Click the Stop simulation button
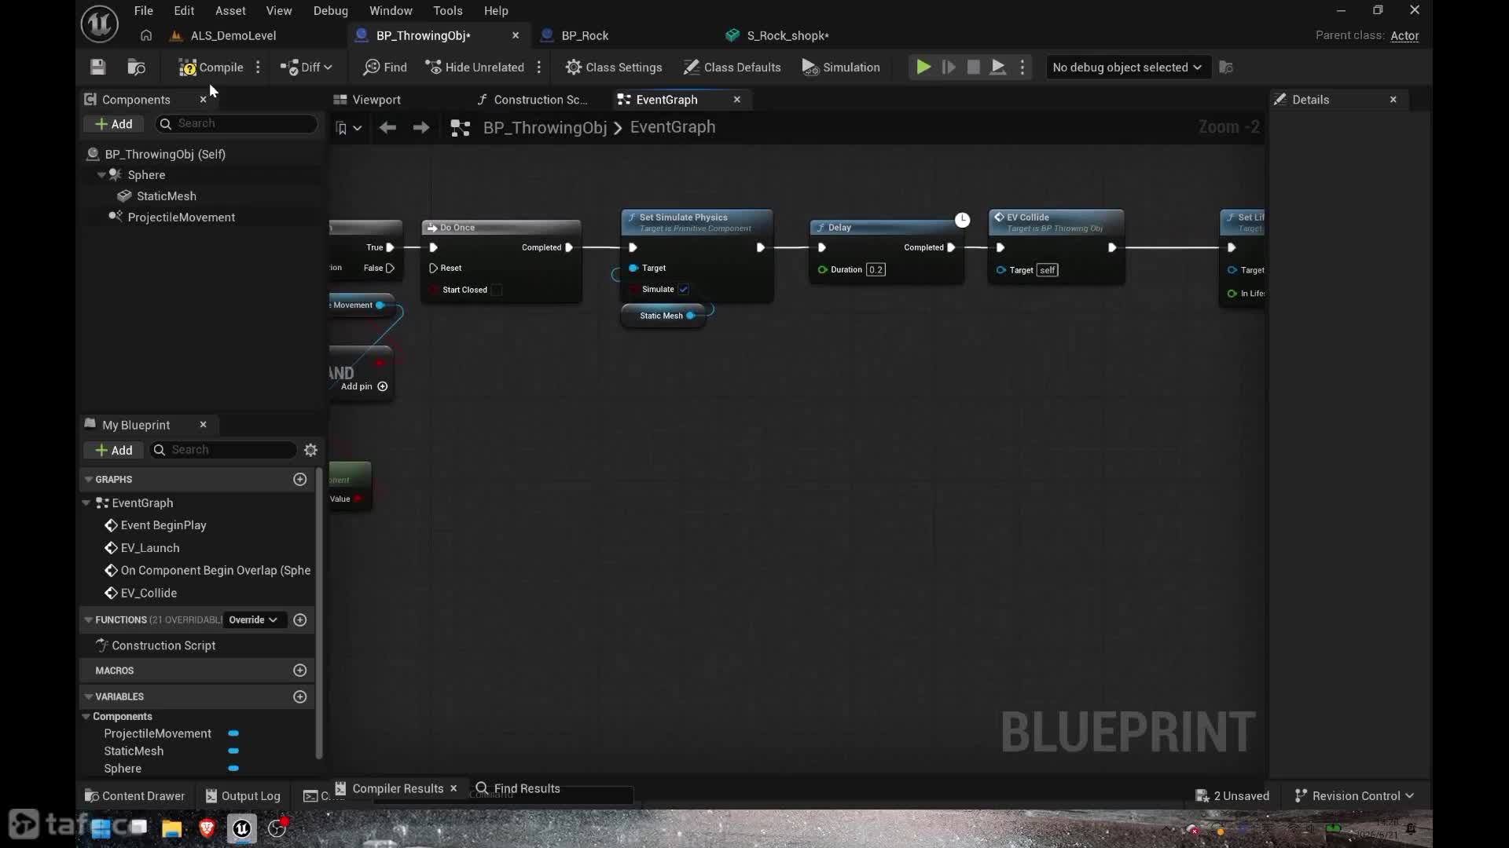This screenshot has width=1509, height=848. [x=973, y=68]
